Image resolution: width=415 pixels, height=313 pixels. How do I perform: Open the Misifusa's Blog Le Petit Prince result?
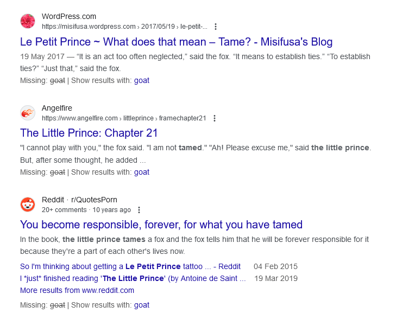point(176,42)
